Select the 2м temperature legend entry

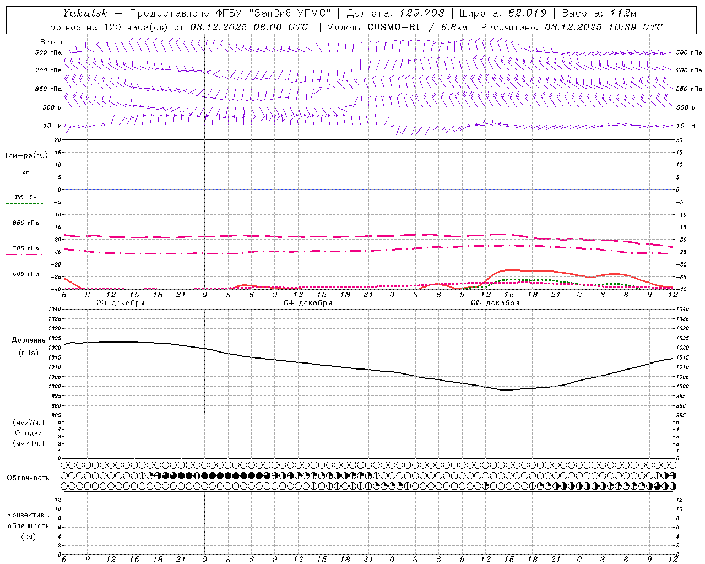tap(26, 172)
